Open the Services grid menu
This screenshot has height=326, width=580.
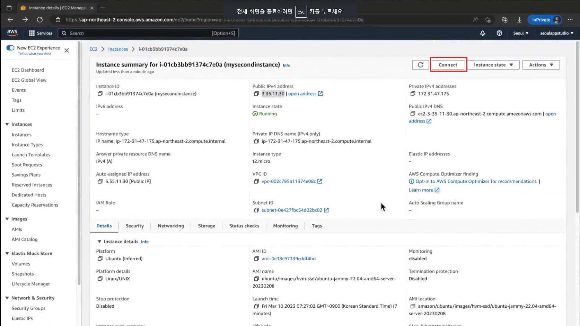(41, 33)
